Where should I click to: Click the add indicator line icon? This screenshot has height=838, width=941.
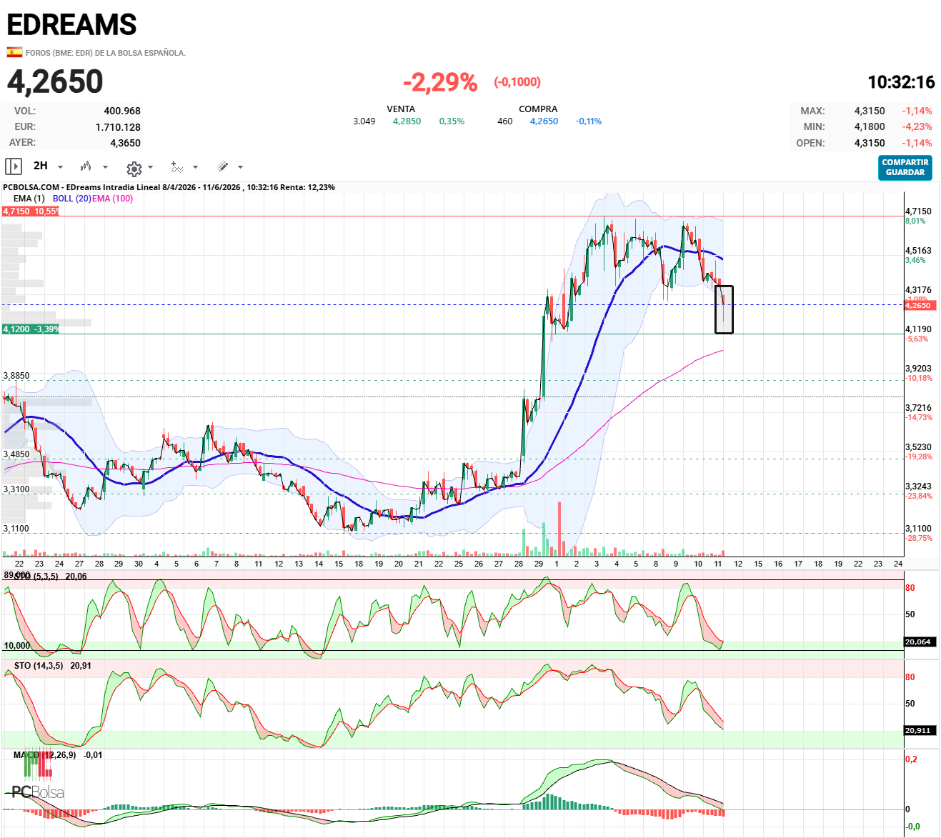[x=177, y=166]
